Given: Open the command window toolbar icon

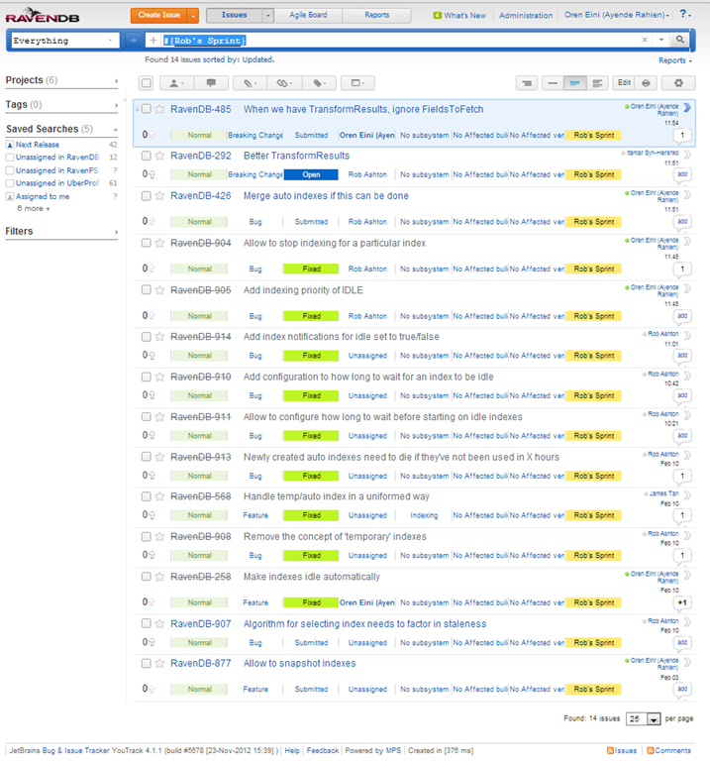Looking at the screenshot, I should coord(357,83).
